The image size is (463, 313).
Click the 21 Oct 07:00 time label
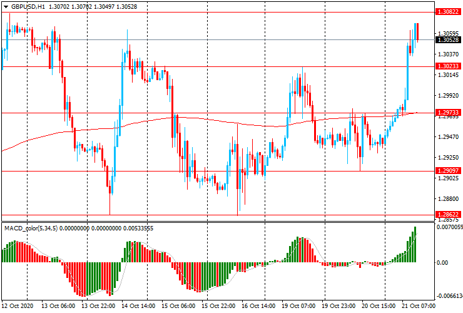point(419,306)
